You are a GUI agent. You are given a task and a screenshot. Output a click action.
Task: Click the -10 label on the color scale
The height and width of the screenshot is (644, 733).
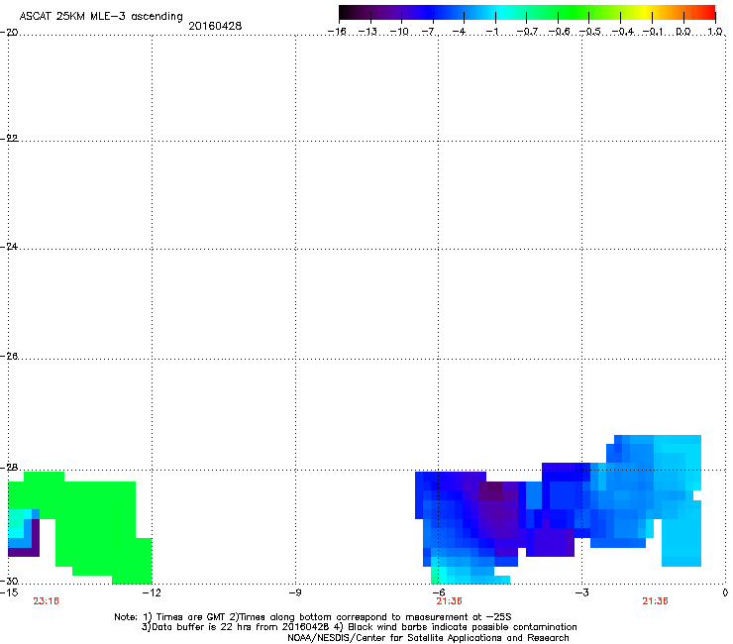(399, 32)
